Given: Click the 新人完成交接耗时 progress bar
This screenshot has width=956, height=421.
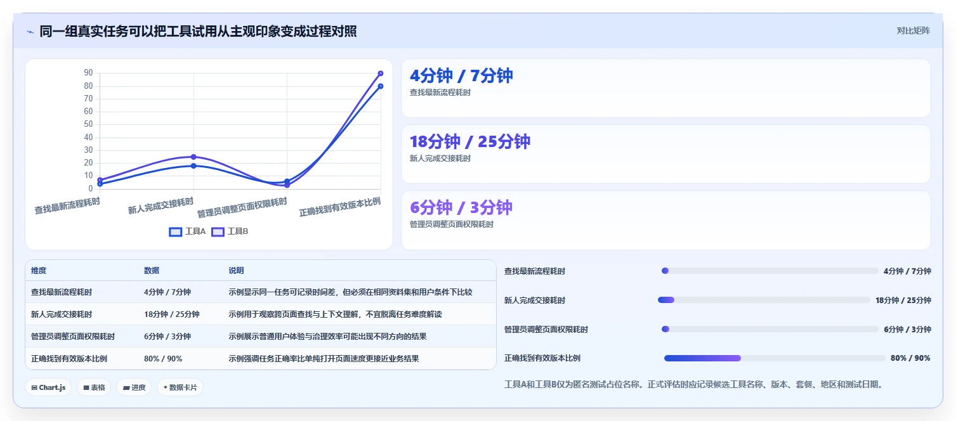Looking at the screenshot, I should (x=764, y=300).
